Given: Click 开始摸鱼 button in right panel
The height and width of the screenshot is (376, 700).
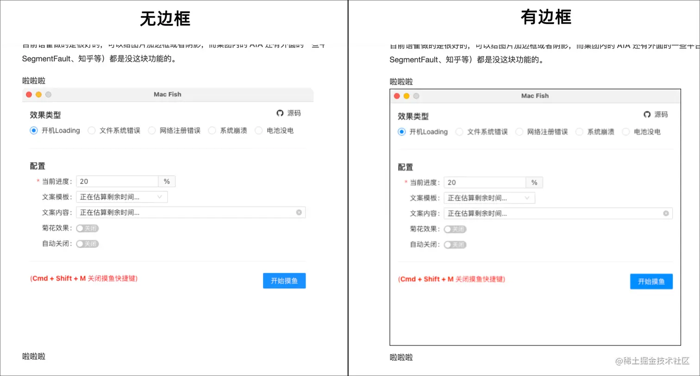Looking at the screenshot, I should (x=651, y=282).
